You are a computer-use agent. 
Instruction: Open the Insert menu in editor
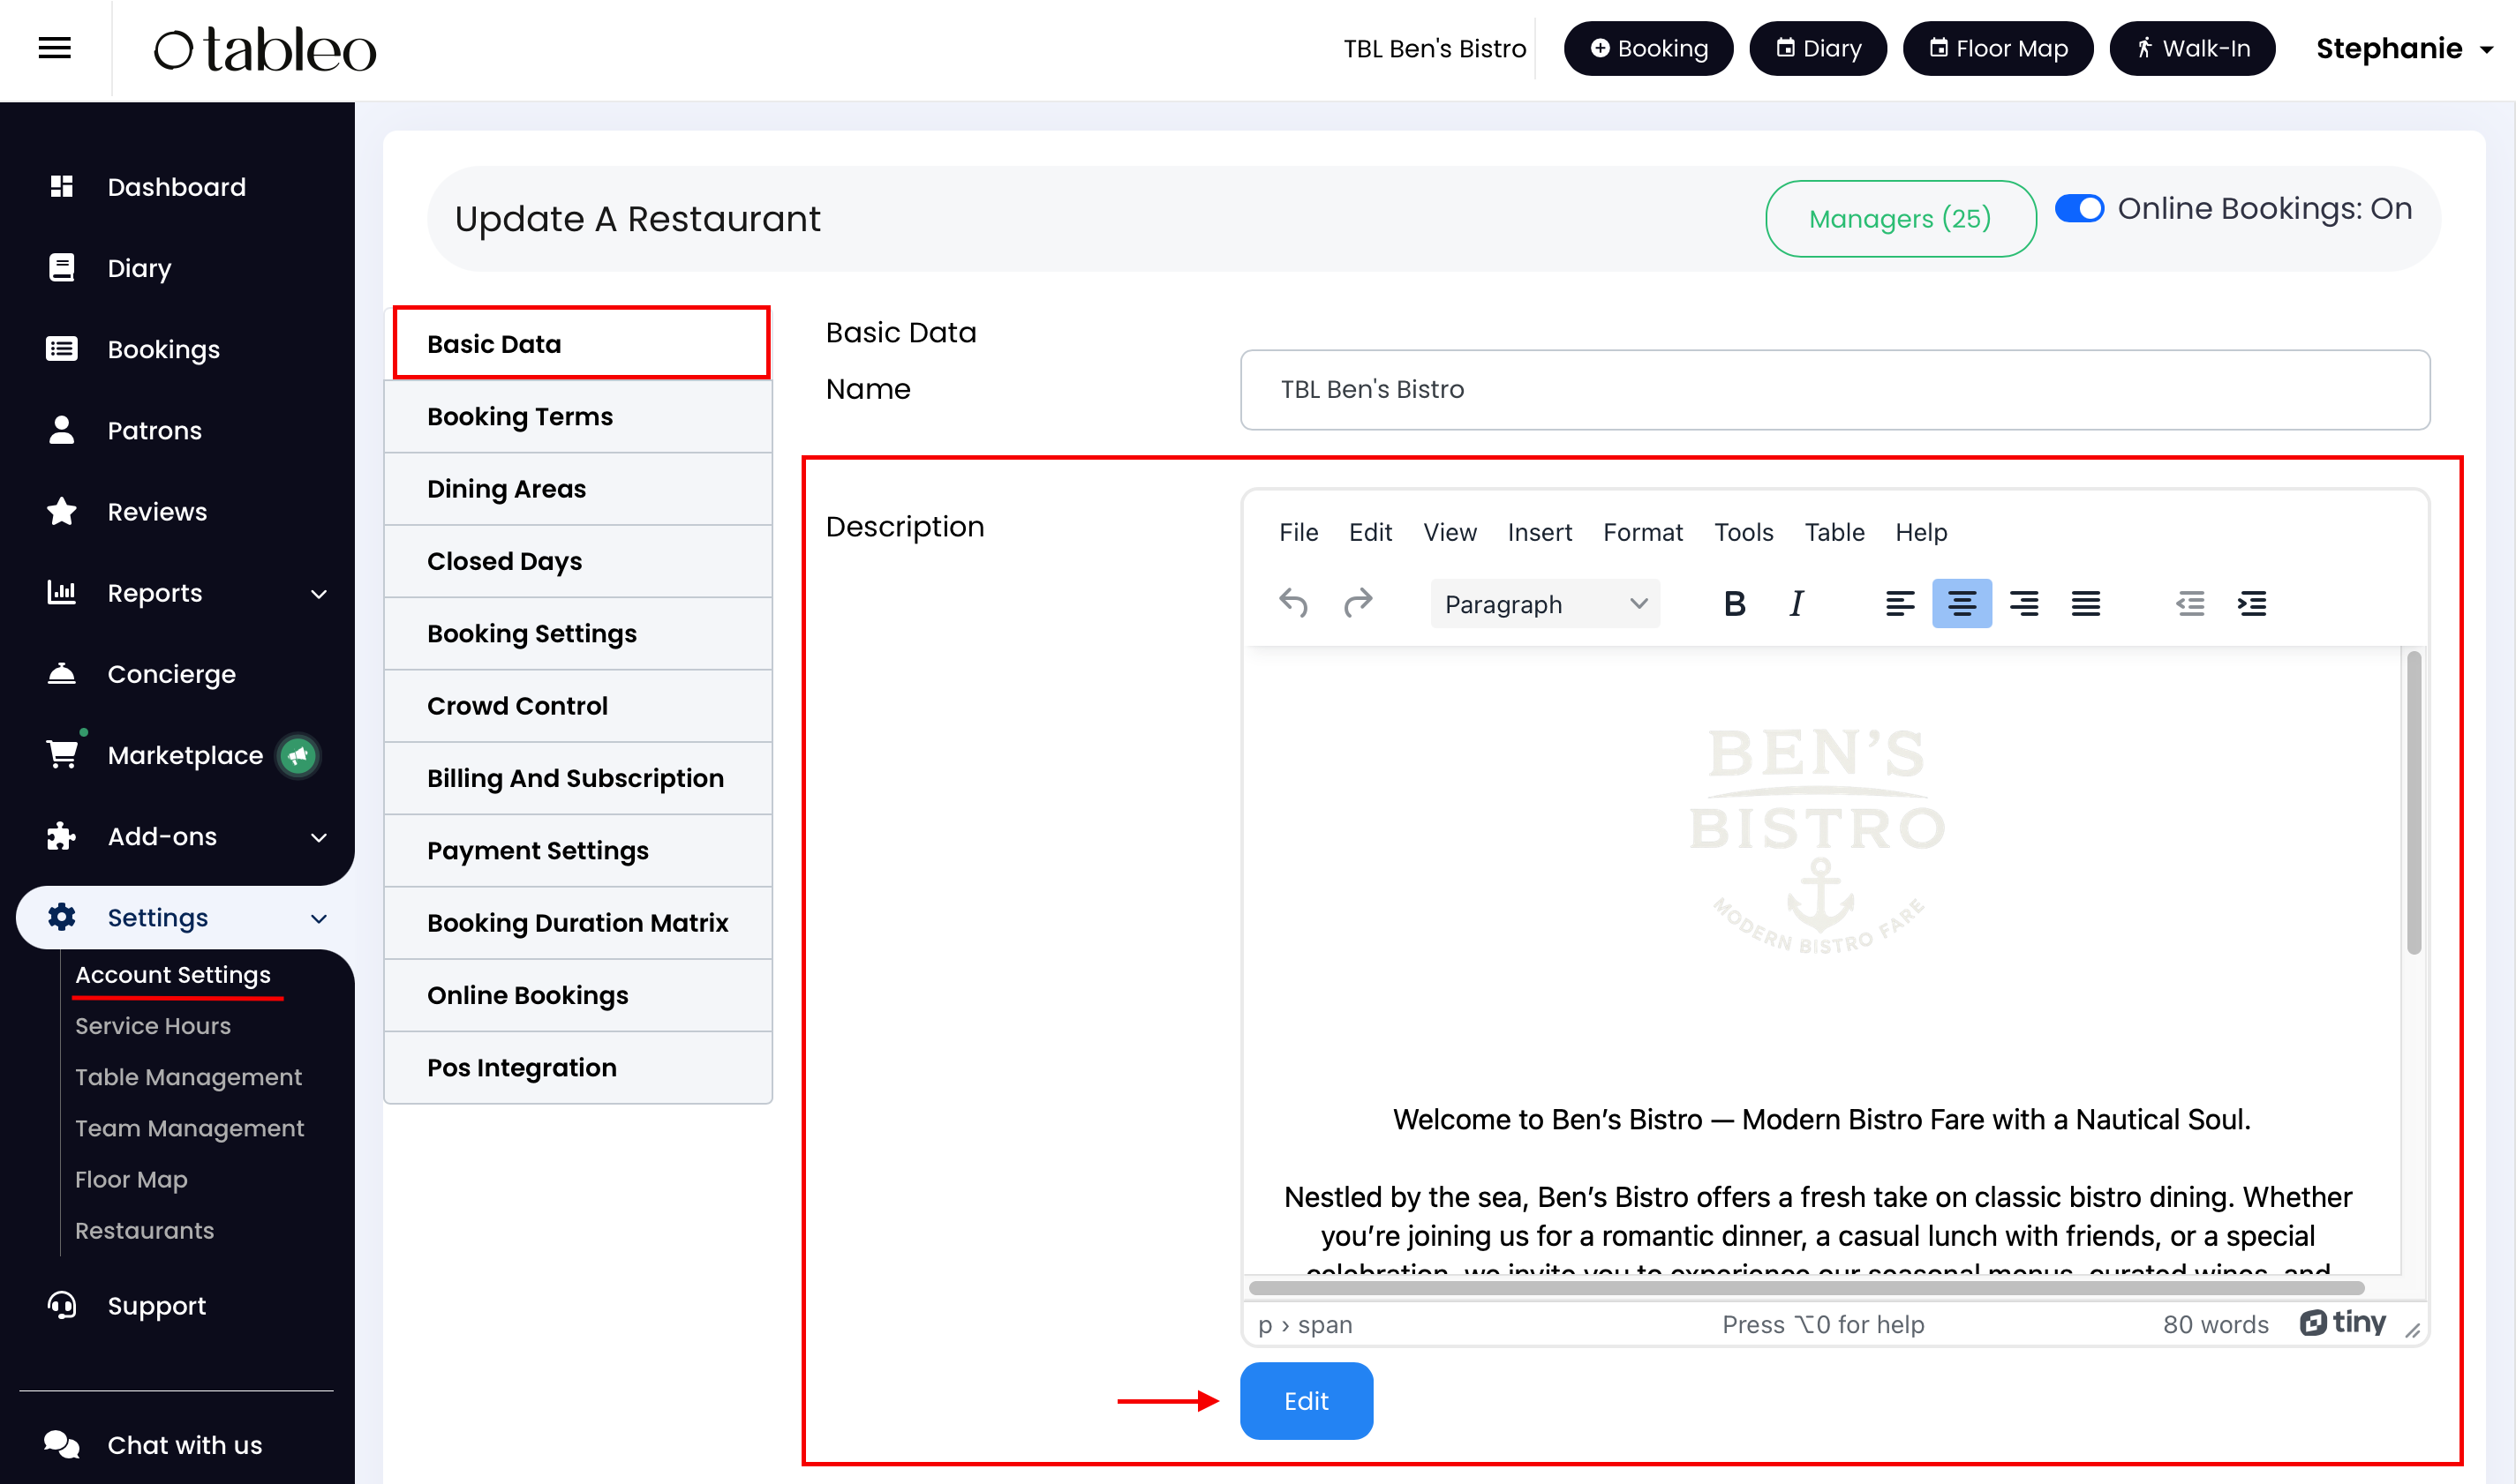click(1539, 532)
